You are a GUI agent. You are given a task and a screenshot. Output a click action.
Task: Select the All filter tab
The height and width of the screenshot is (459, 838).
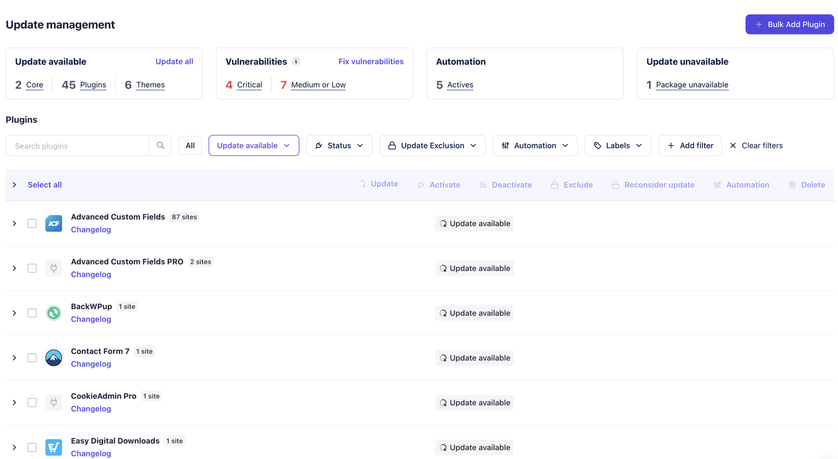click(190, 145)
